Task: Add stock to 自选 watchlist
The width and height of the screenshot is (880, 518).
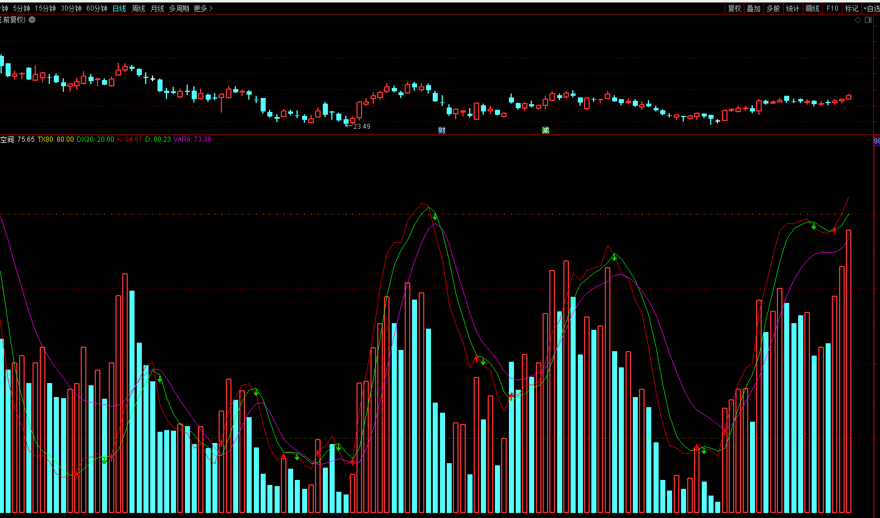Action: coord(872,8)
